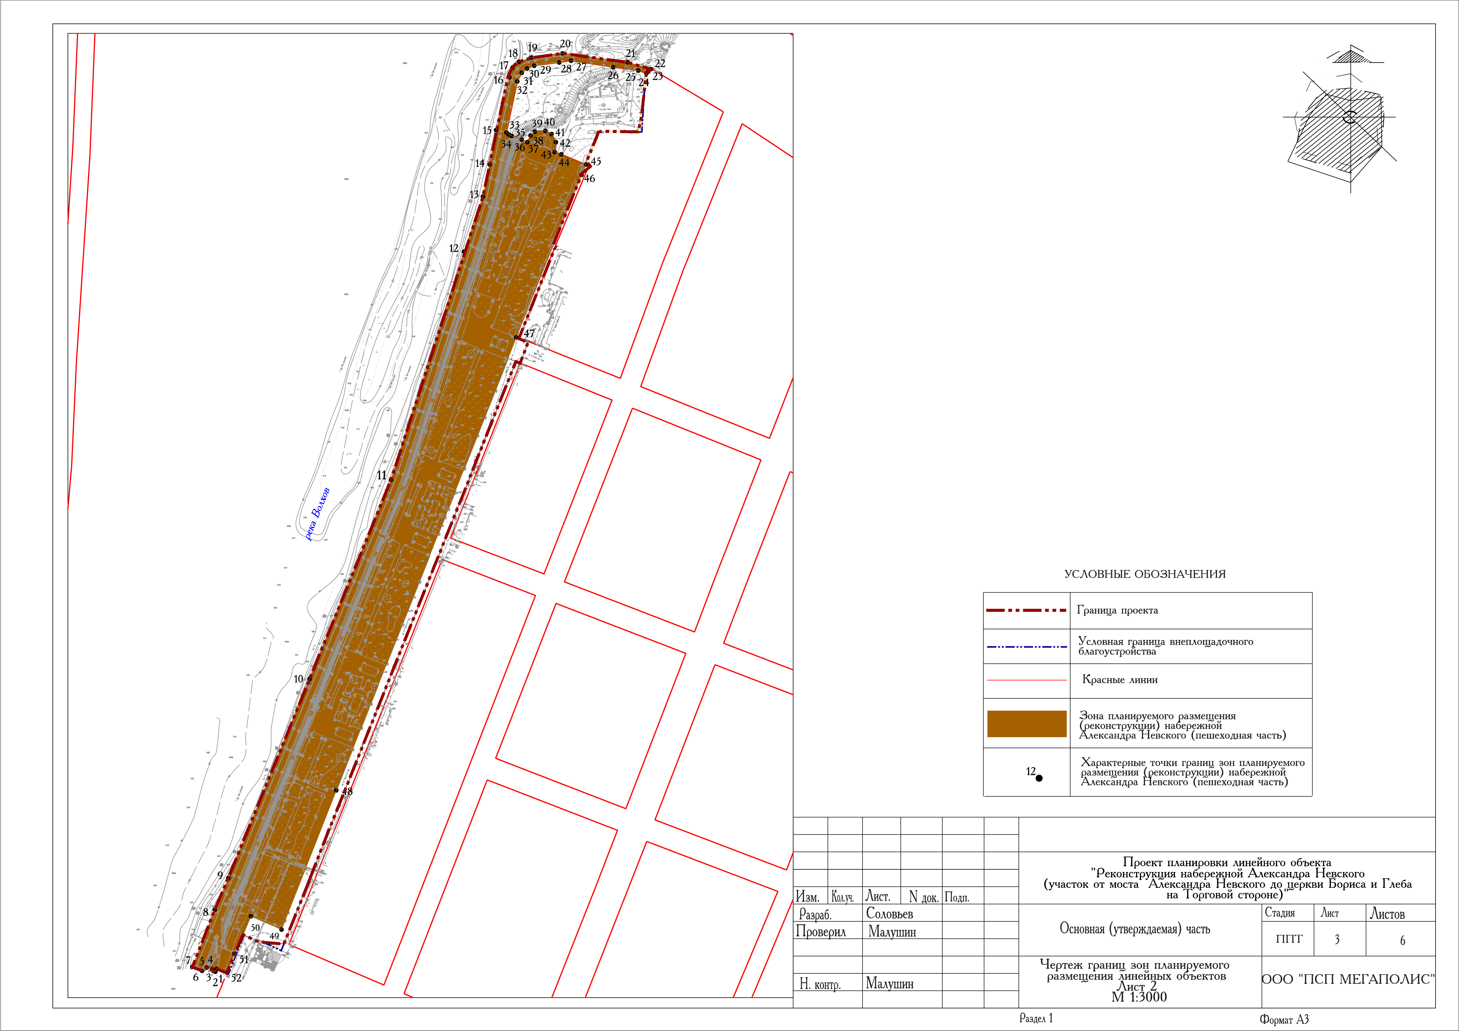Click the 'ООО ПСП МЕГАПОЛИС' company cell
Screen dimensions: 1459x1031
tap(1348, 979)
